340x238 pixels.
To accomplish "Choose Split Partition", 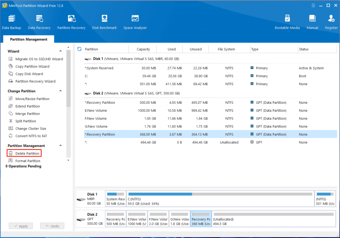I will click(x=23, y=121).
